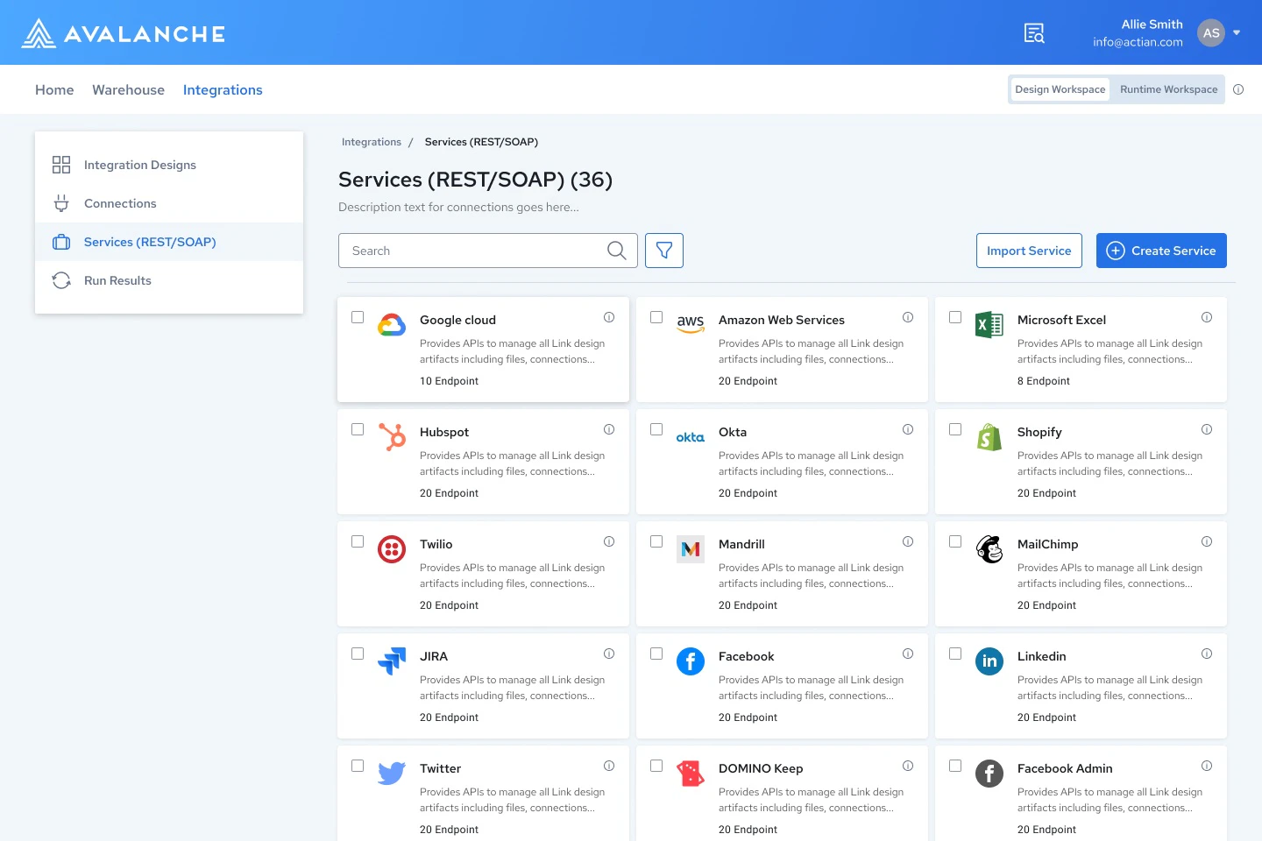Tick the Twilio checkbox
The width and height of the screenshot is (1262, 841).
click(358, 541)
